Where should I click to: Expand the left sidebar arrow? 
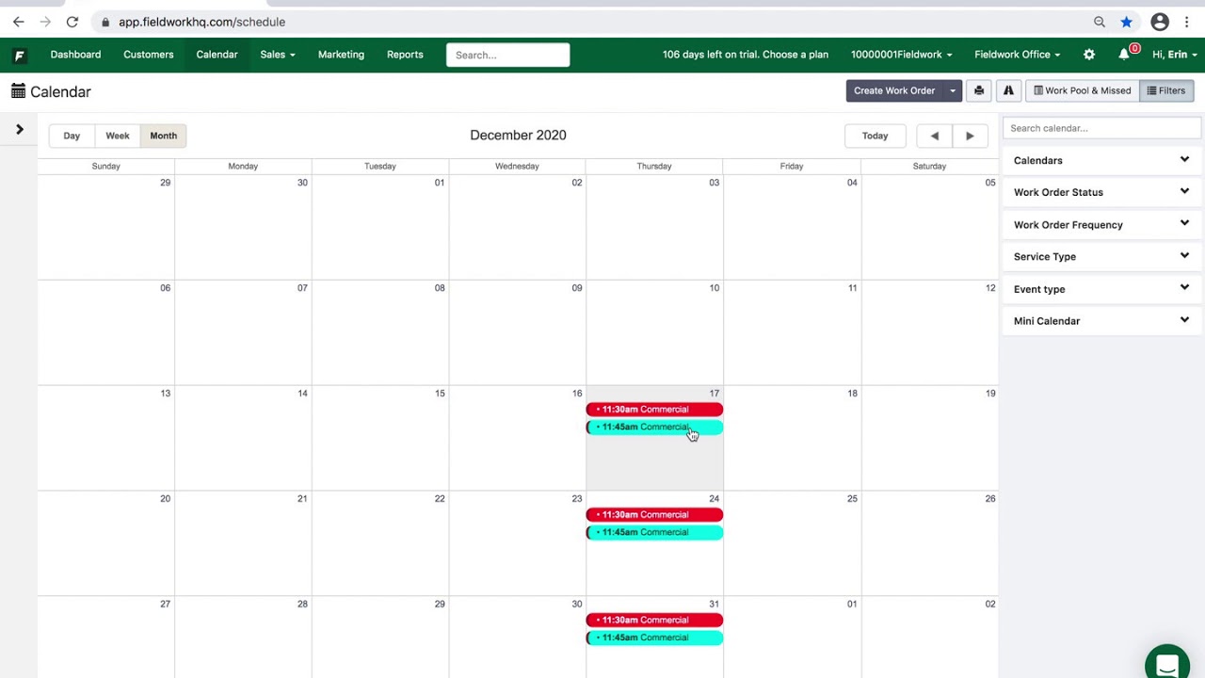coord(19,130)
